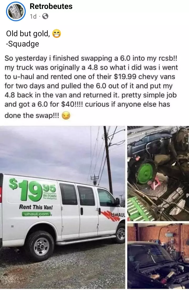Viewport: 189px width, 290px height.
Task: Open the Retrobeutes profile picture
Action: point(16,11)
